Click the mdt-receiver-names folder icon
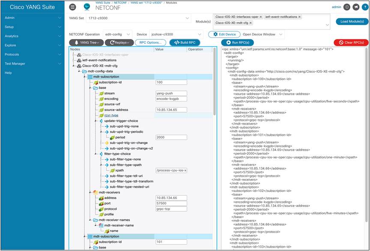 pos(95,220)
